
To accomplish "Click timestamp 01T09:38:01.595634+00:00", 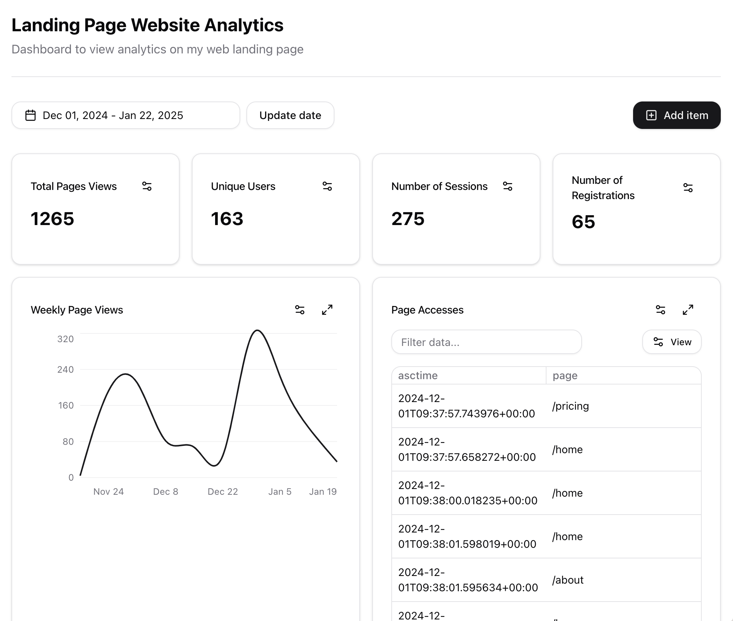I will click(x=468, y=580).
